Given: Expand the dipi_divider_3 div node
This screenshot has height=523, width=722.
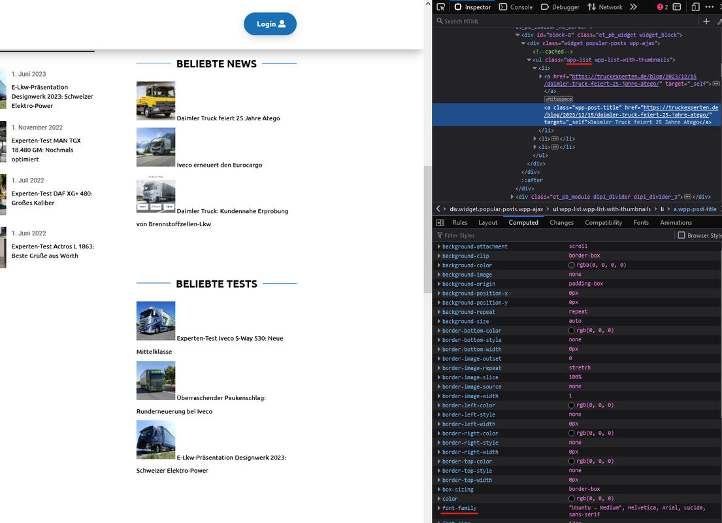Looking at the screenshot, I should tap(512, 197).
